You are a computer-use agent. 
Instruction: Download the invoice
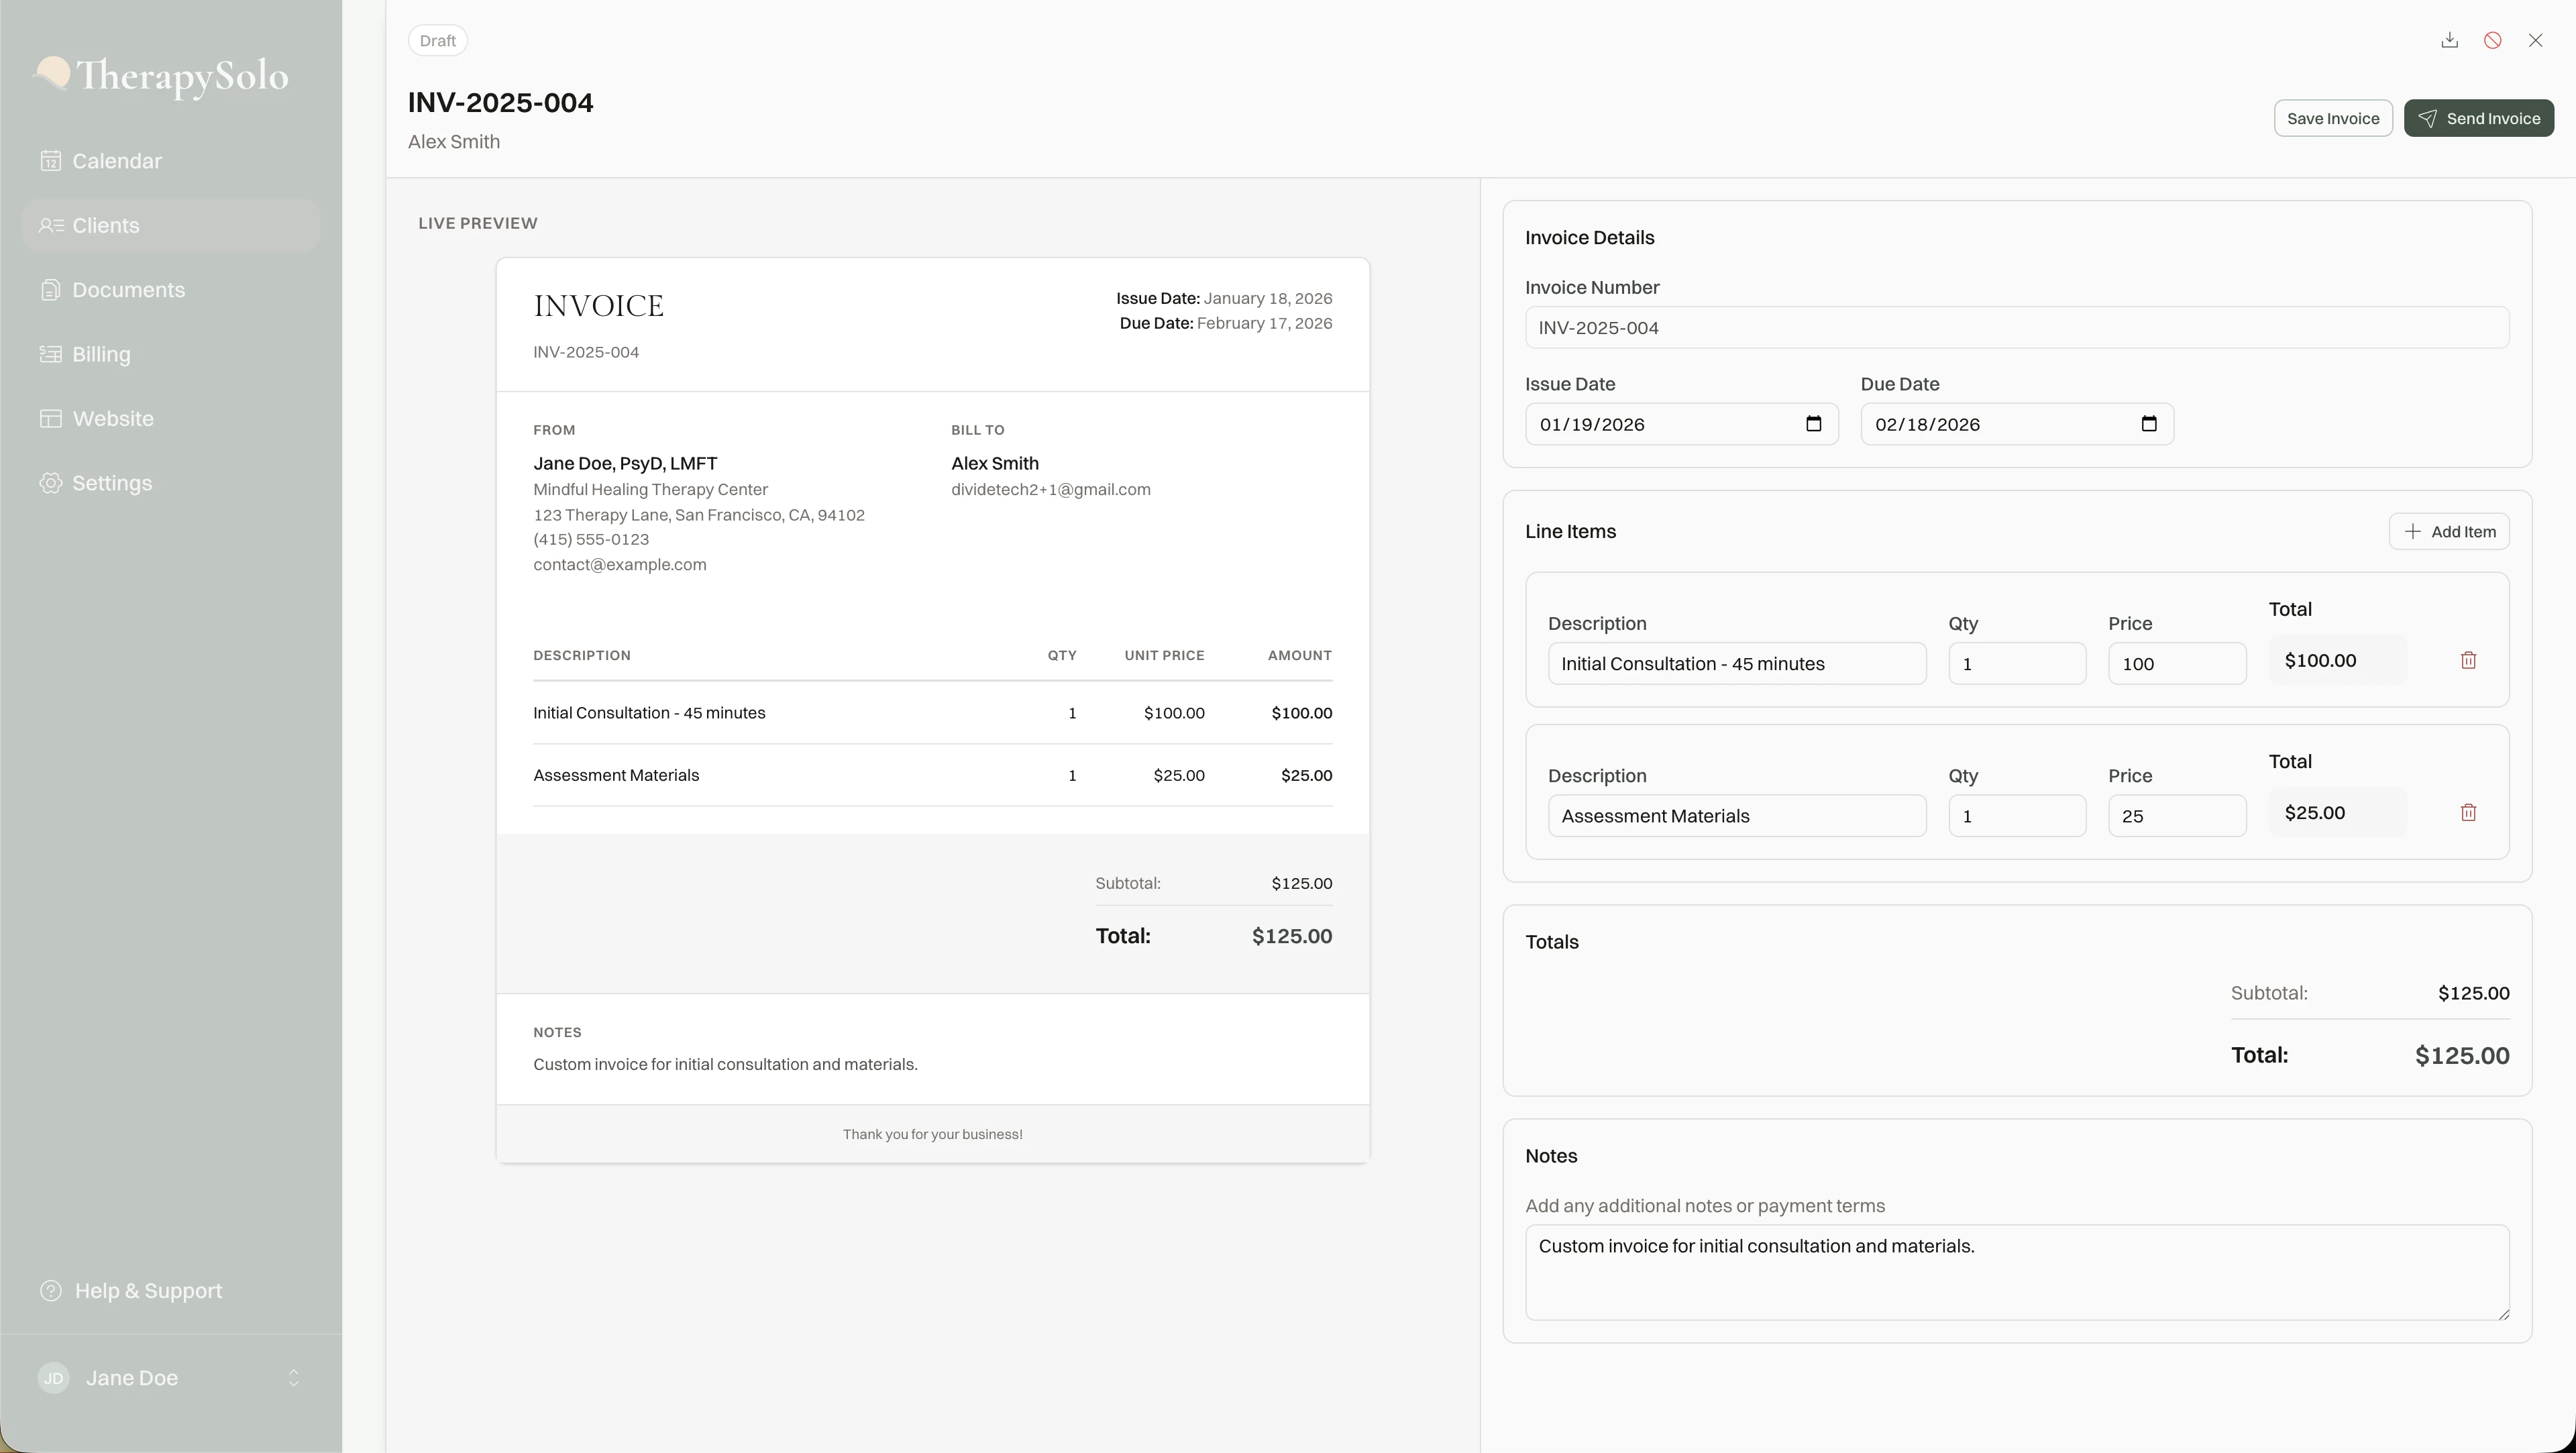pyautogui.click(x=2449, y=40)
